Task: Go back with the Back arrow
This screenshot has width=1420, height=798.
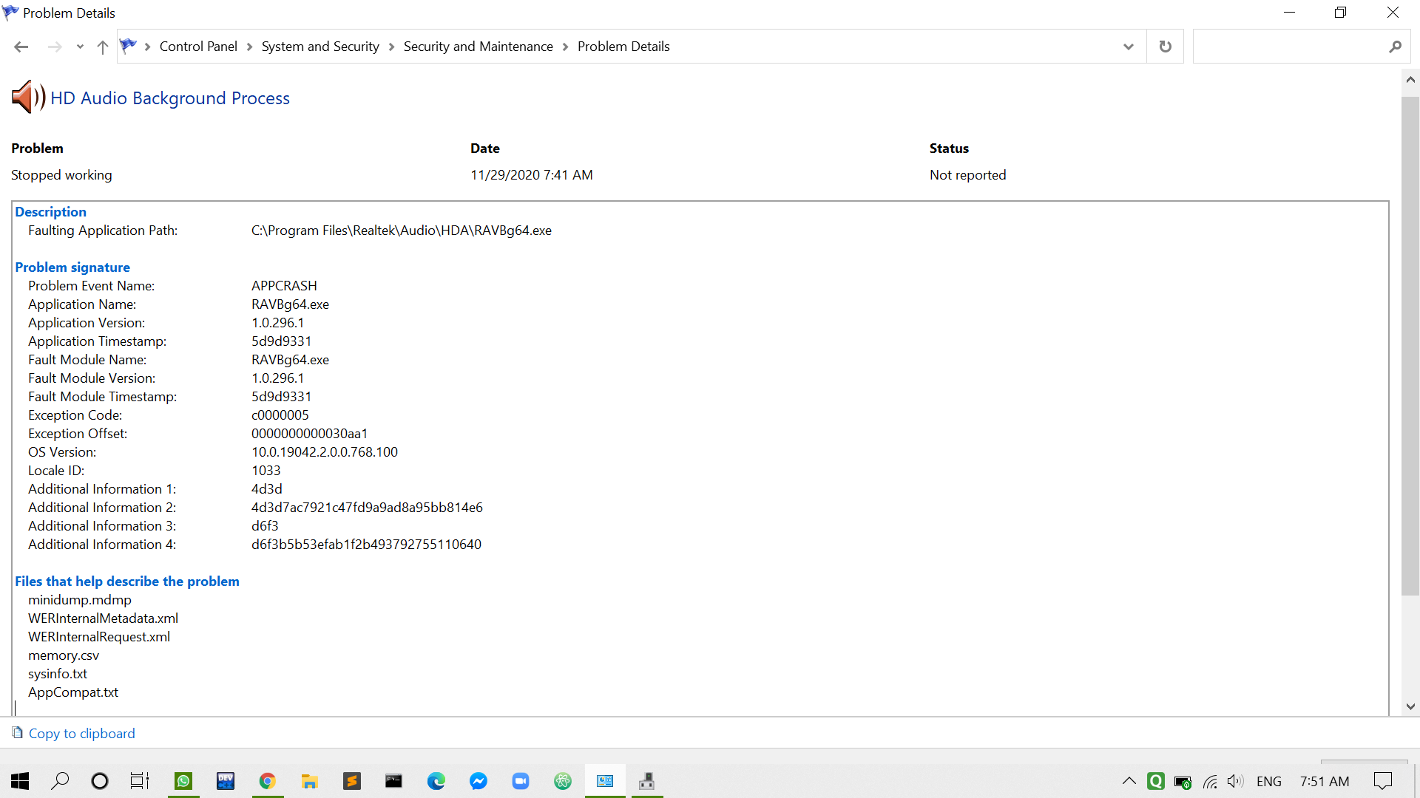Action: (21, 47)
